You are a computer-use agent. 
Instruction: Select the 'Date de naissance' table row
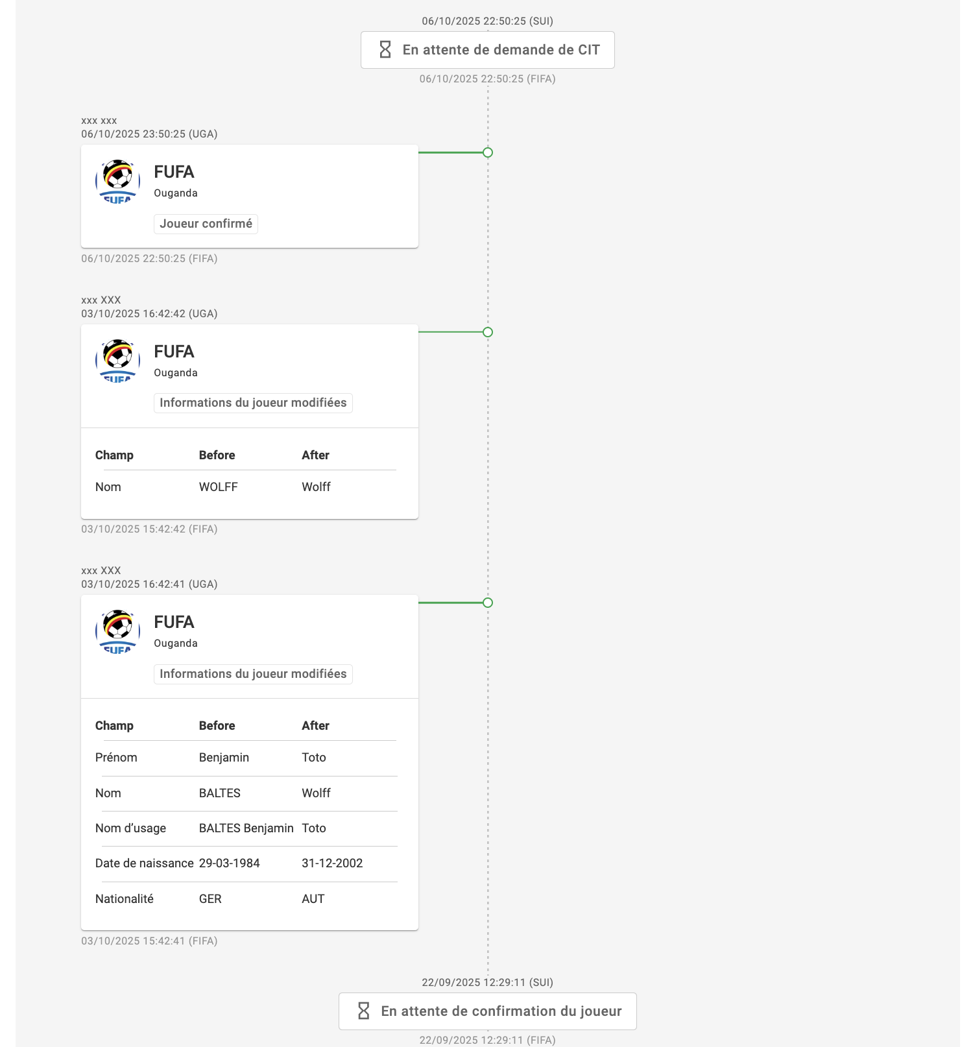(x=246, y=863)
